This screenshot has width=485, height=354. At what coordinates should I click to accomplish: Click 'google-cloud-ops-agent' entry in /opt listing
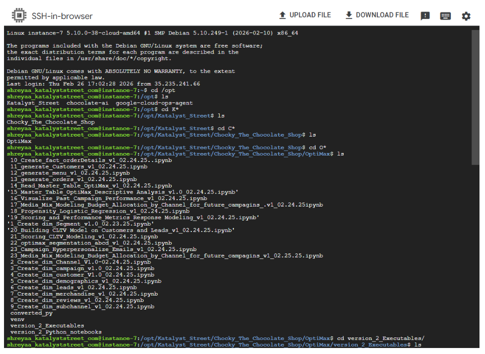pos(154,103)
